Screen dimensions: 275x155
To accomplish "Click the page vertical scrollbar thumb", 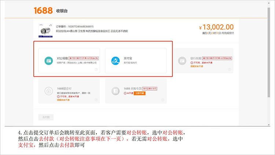I will 269,52.
